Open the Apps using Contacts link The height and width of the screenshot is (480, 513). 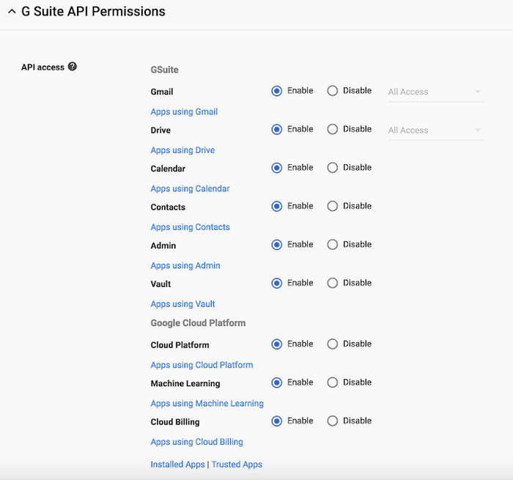pyautogui.click(x=190, y=227)
